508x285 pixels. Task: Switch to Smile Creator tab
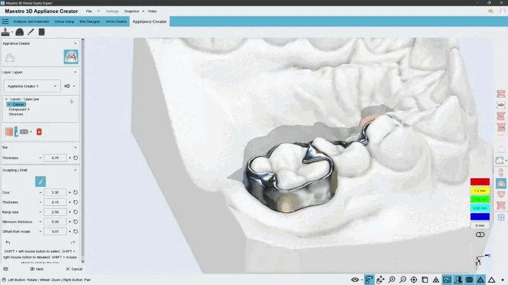click(x=116, y=22)
